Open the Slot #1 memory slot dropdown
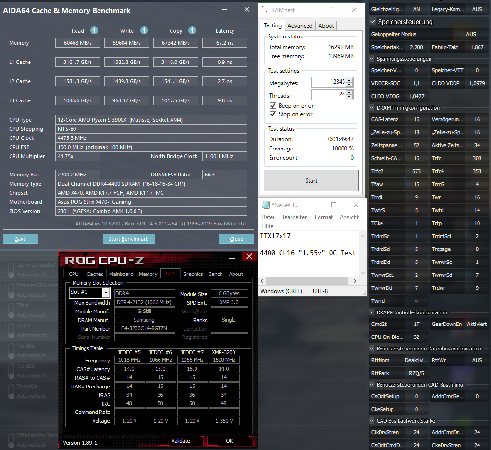This screenshot has width=491, height=450. (106, 293)
